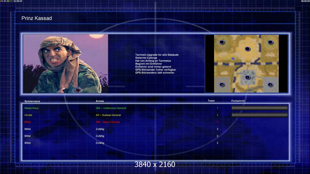Click 'Hat von Anfang an Tarnnetze' line

tap(153, 61)
